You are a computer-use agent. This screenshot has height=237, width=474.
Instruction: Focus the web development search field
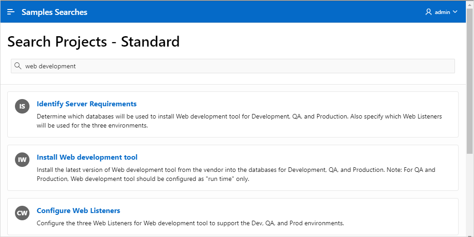tap(236, 66)
